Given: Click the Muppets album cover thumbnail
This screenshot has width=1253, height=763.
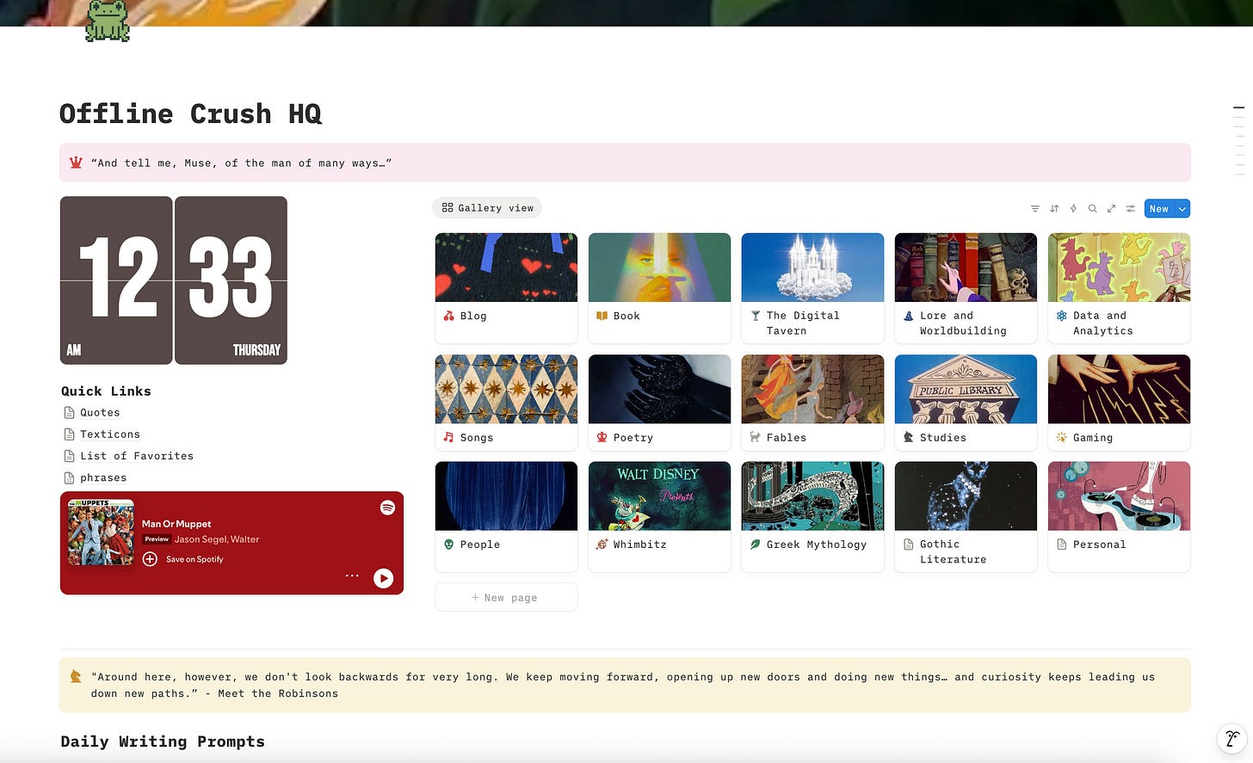Looking at the screenshot, I should point(102,532).
